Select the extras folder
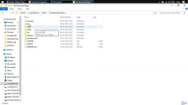This screenshot has width=188, height=105. click(29, 30)
